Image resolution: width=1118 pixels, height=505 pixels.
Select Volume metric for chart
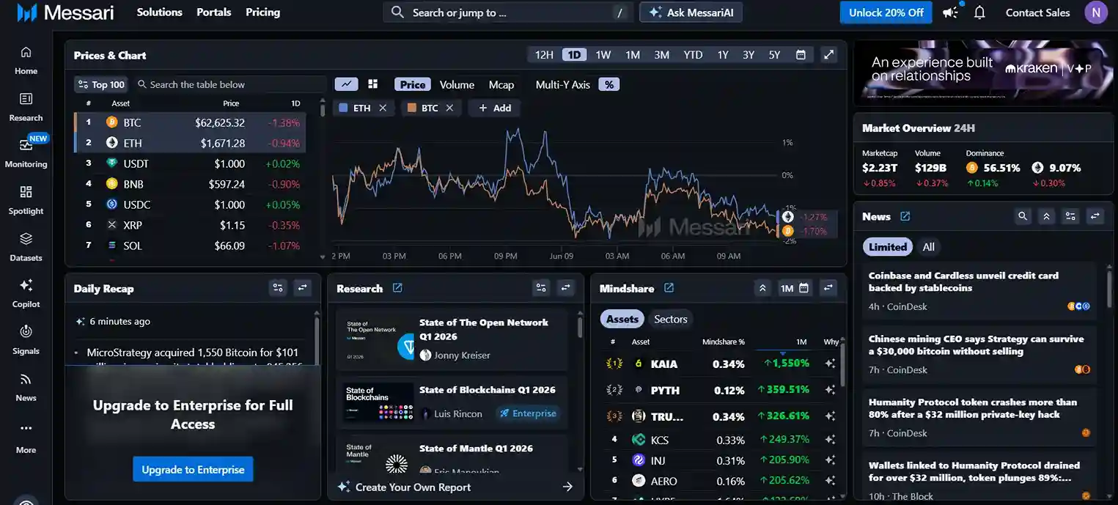(457, 84)
